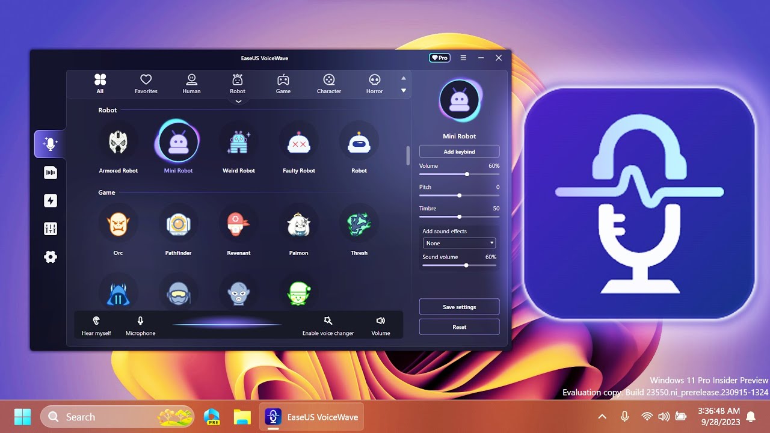Image resolution: width=770 pixels, height=433 pixels.
Task: Open the Robot category tab
Action: point(238,84)
